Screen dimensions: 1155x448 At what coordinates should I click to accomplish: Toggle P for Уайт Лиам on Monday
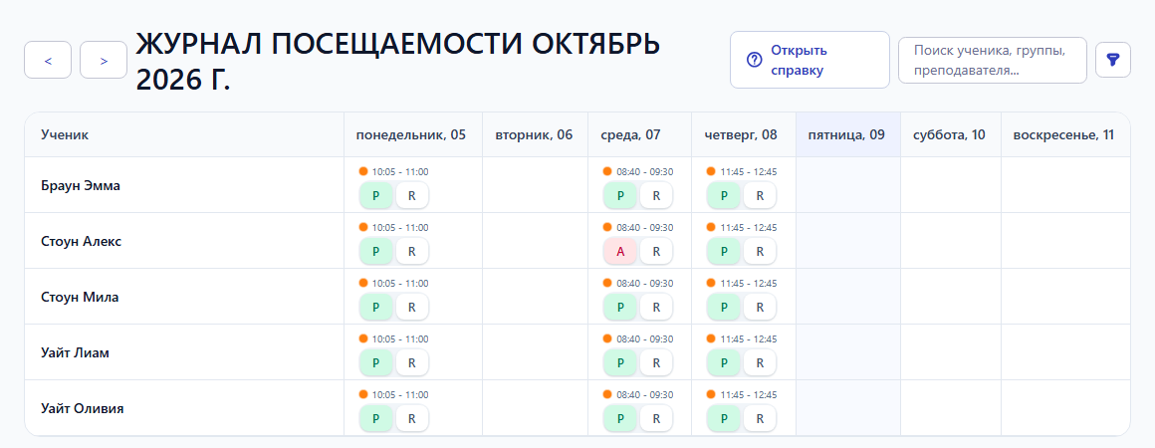(x=375, y=363)
